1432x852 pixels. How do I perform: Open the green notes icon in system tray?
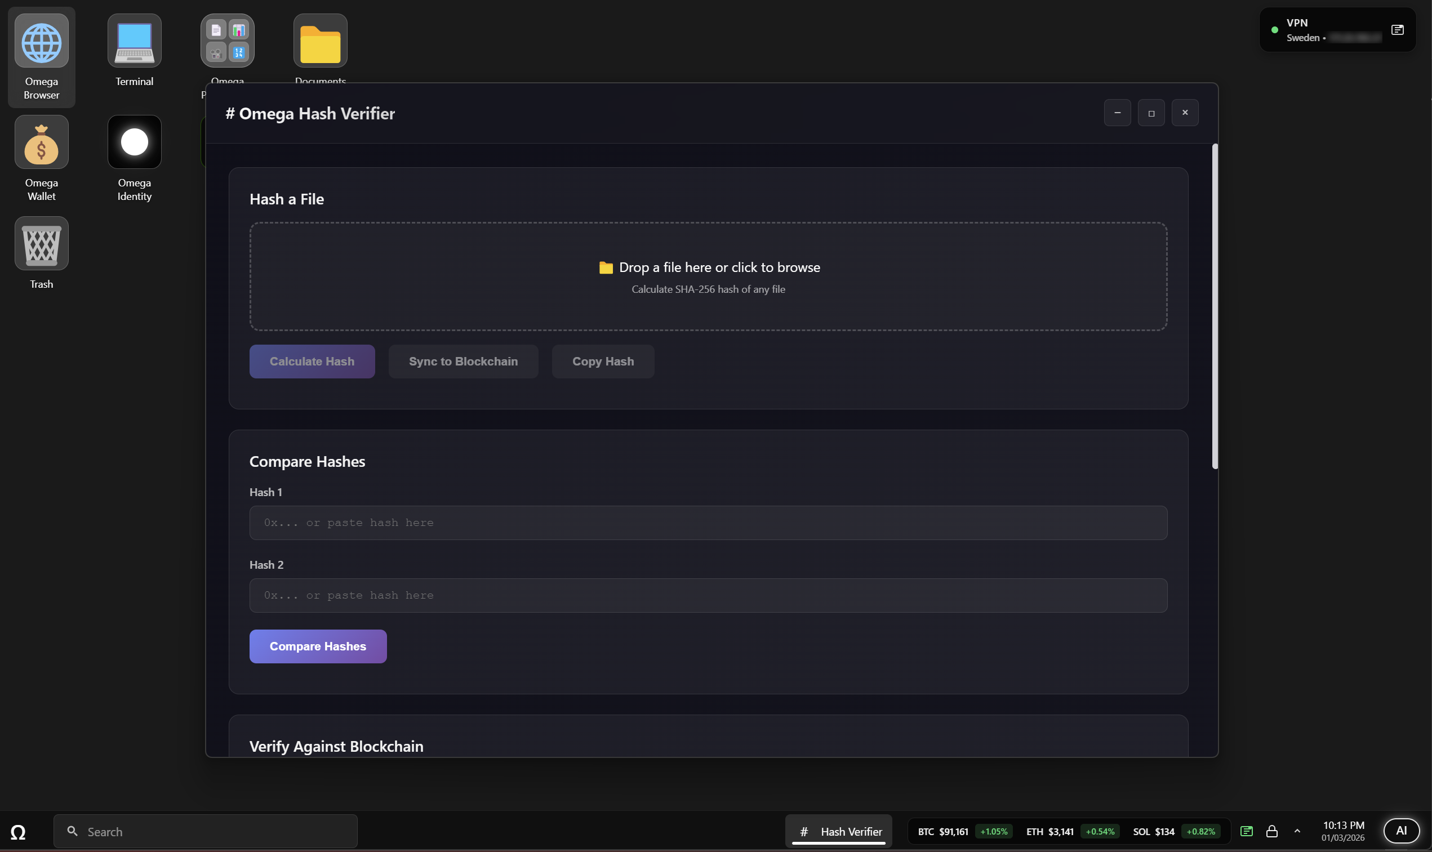click(x=1247, y=831)
